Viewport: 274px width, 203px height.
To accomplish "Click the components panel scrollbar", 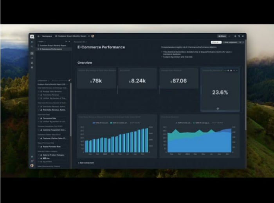I will click(71, 109).
